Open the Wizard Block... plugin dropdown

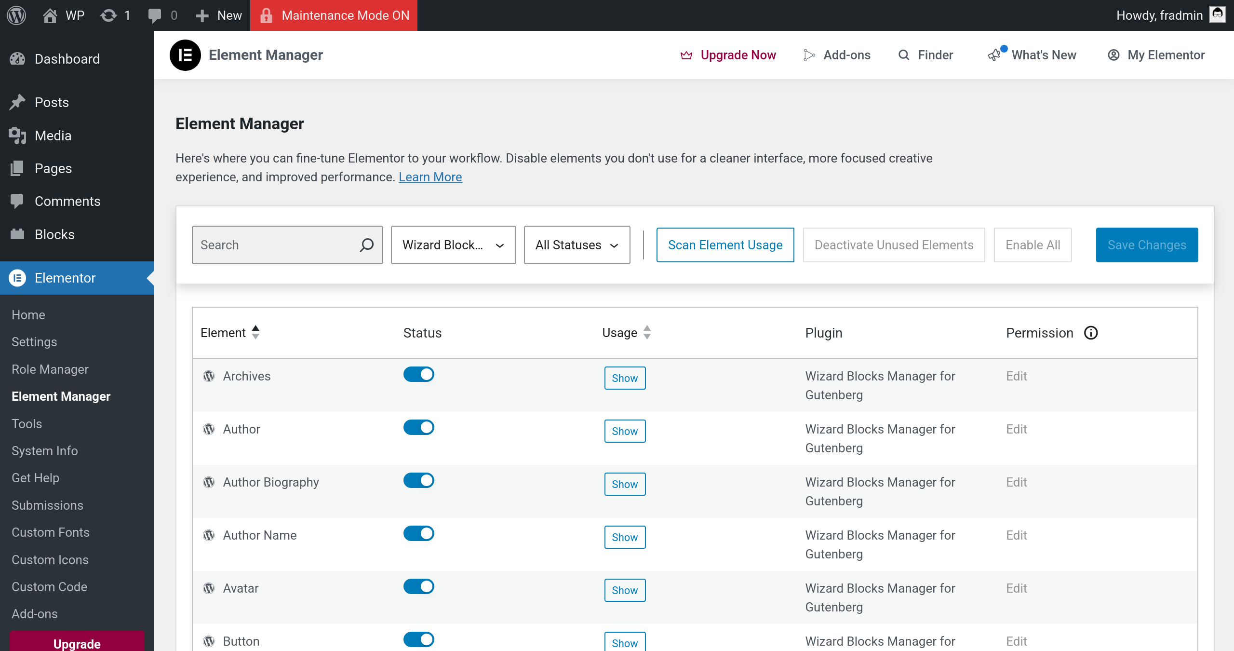pos(454,245)
